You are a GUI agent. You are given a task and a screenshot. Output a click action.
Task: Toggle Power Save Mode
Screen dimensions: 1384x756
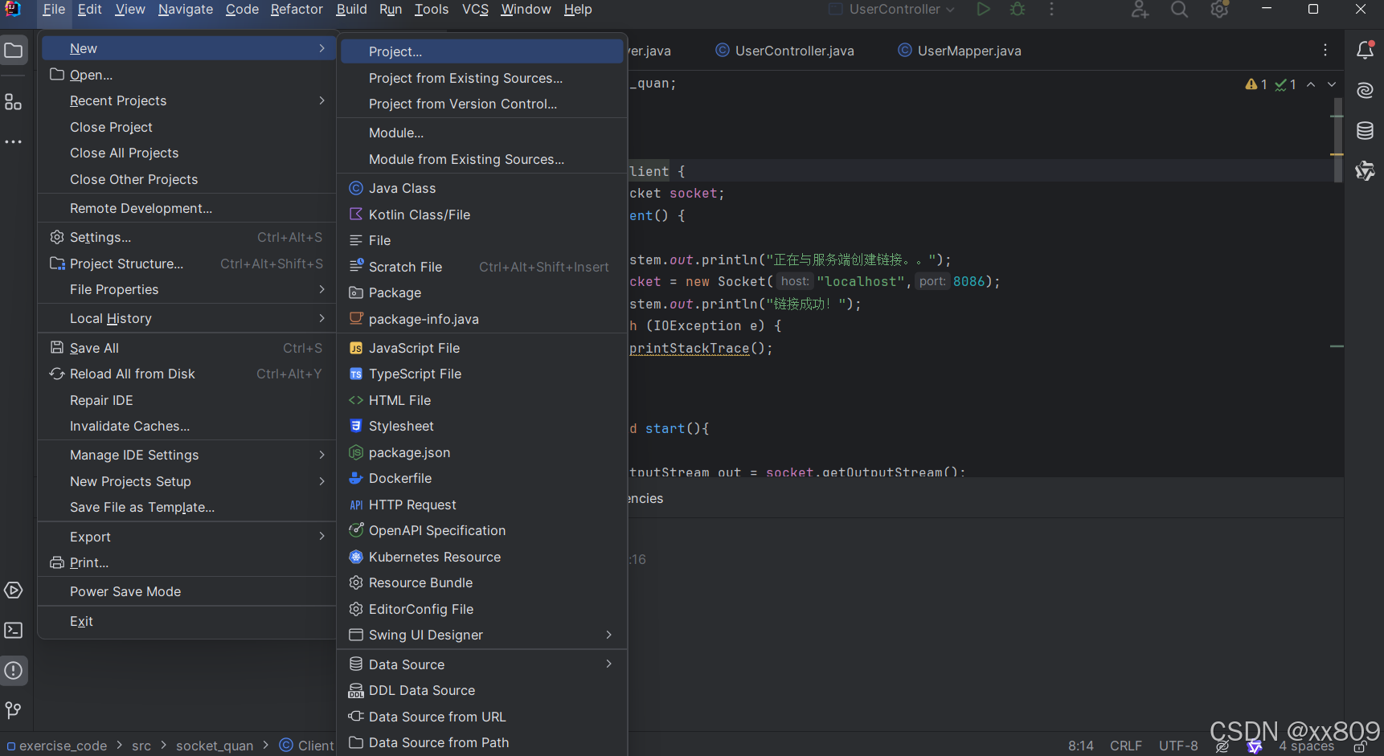pos(186,591)
